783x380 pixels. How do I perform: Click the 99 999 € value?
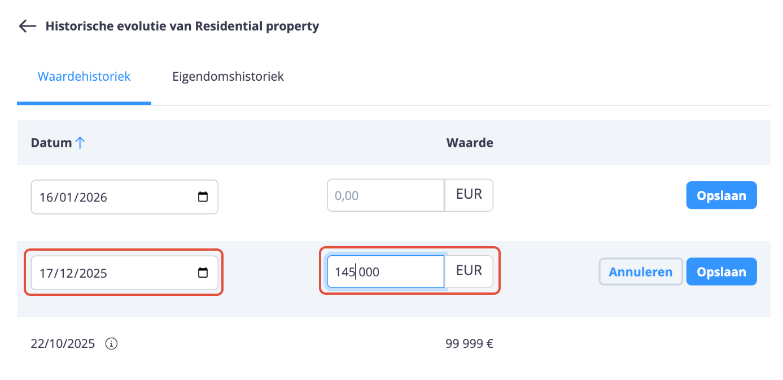(x=469, y=343)
